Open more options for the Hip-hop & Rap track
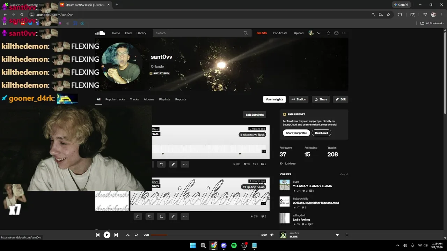 (185, 216)
